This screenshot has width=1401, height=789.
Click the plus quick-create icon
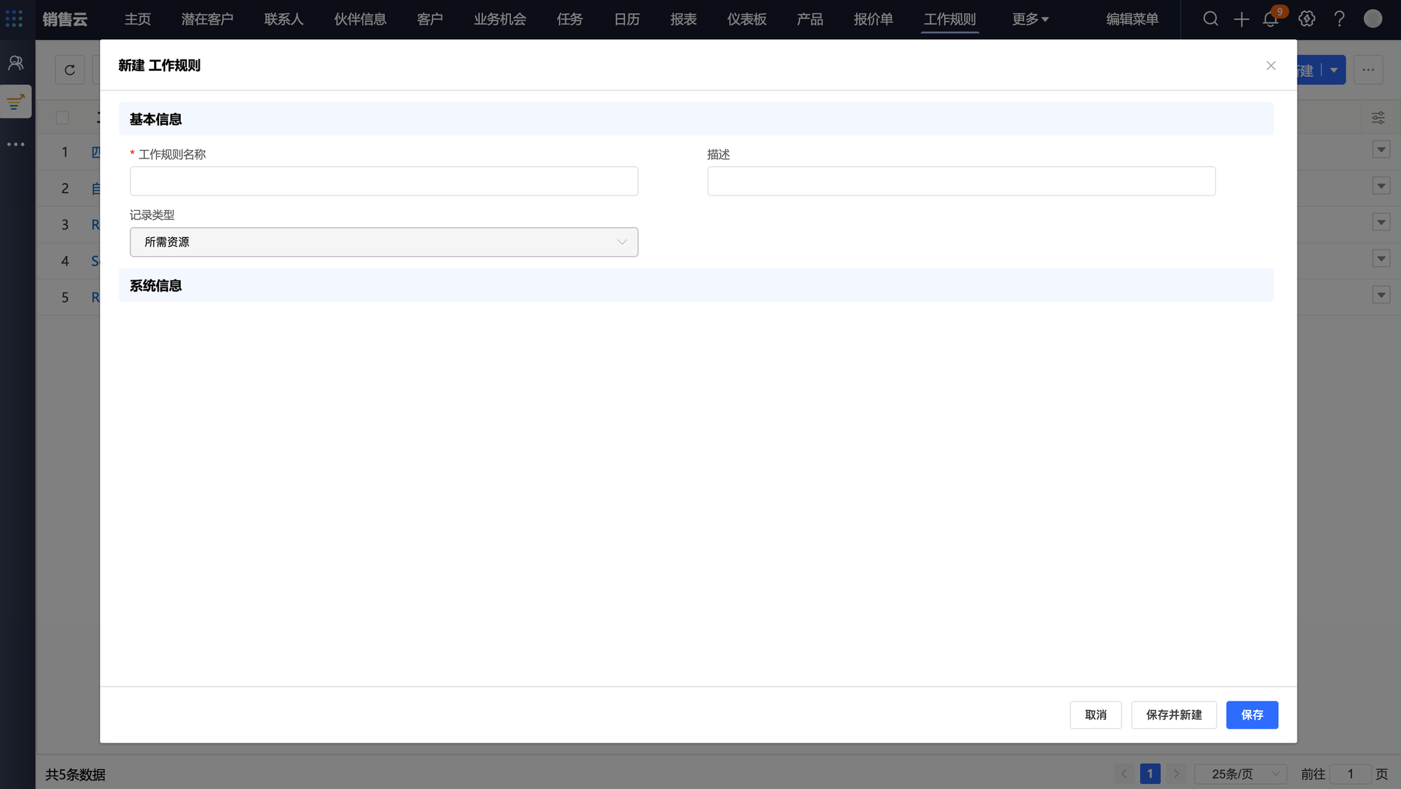pos(1241,19)
